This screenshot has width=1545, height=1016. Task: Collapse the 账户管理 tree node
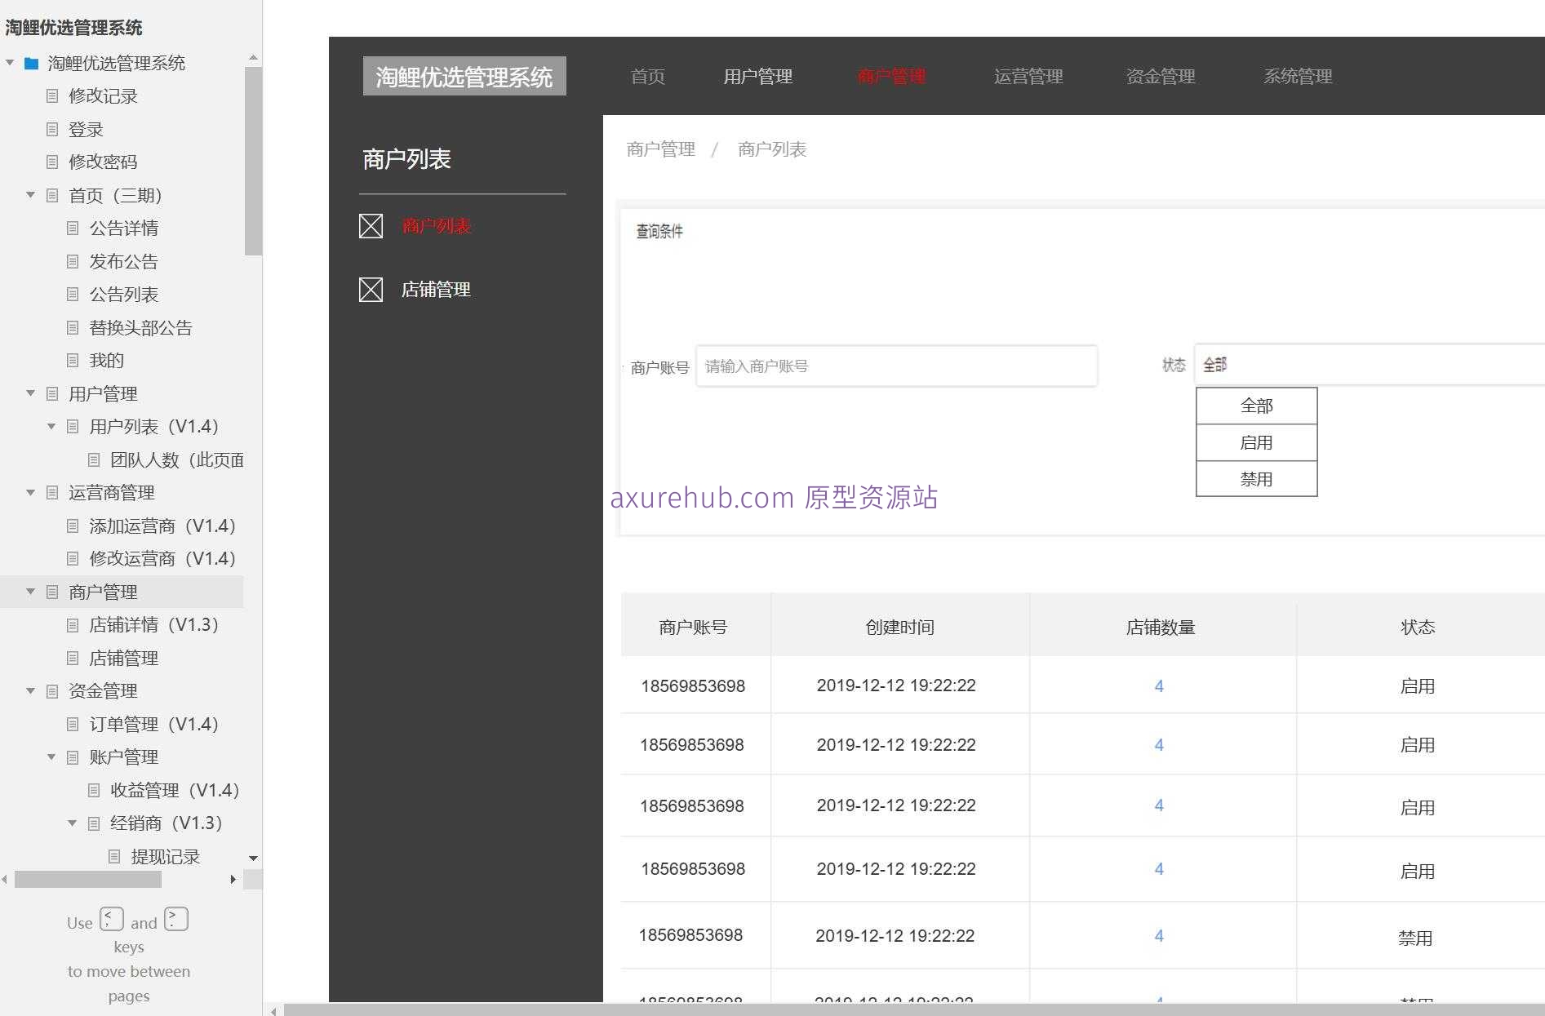[x=51, y=757]
